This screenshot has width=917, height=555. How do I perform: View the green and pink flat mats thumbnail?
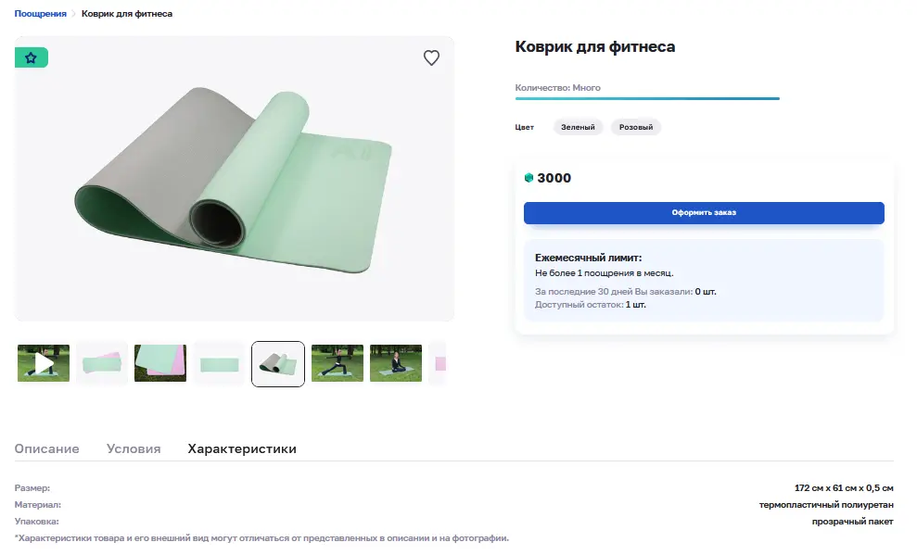pyautogui.click(x=102, y=363)
